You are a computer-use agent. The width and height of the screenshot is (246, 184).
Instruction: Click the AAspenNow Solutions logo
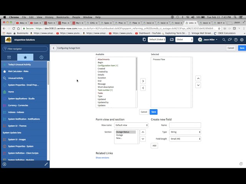[x=8, y=40]
